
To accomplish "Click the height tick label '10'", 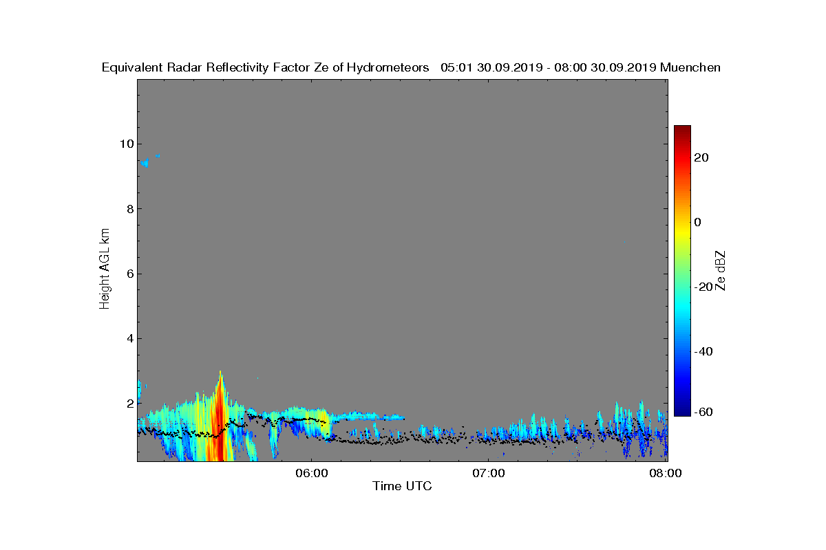I will (x=126, y=144).
